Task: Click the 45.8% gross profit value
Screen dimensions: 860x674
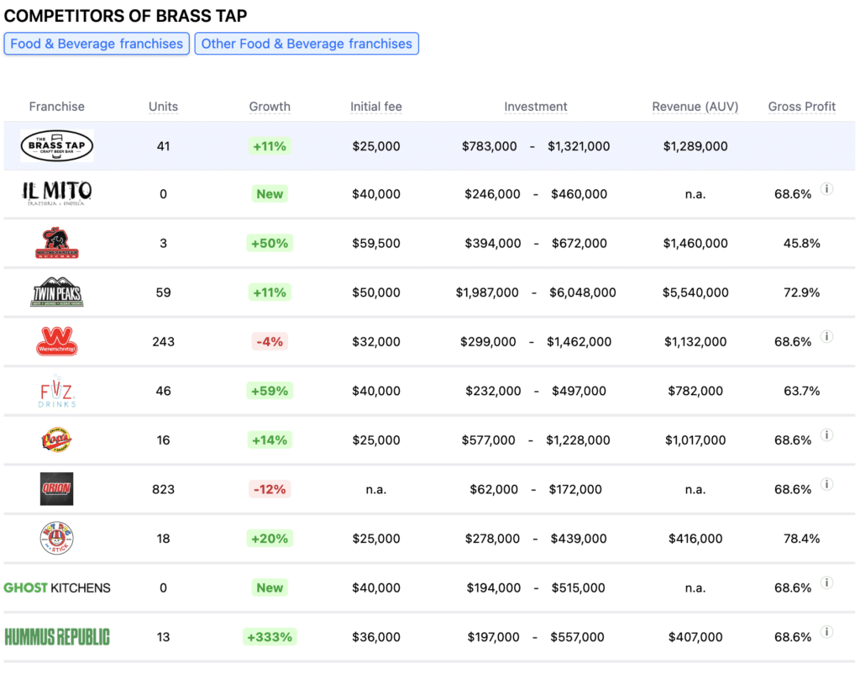Action: point(802,243)
